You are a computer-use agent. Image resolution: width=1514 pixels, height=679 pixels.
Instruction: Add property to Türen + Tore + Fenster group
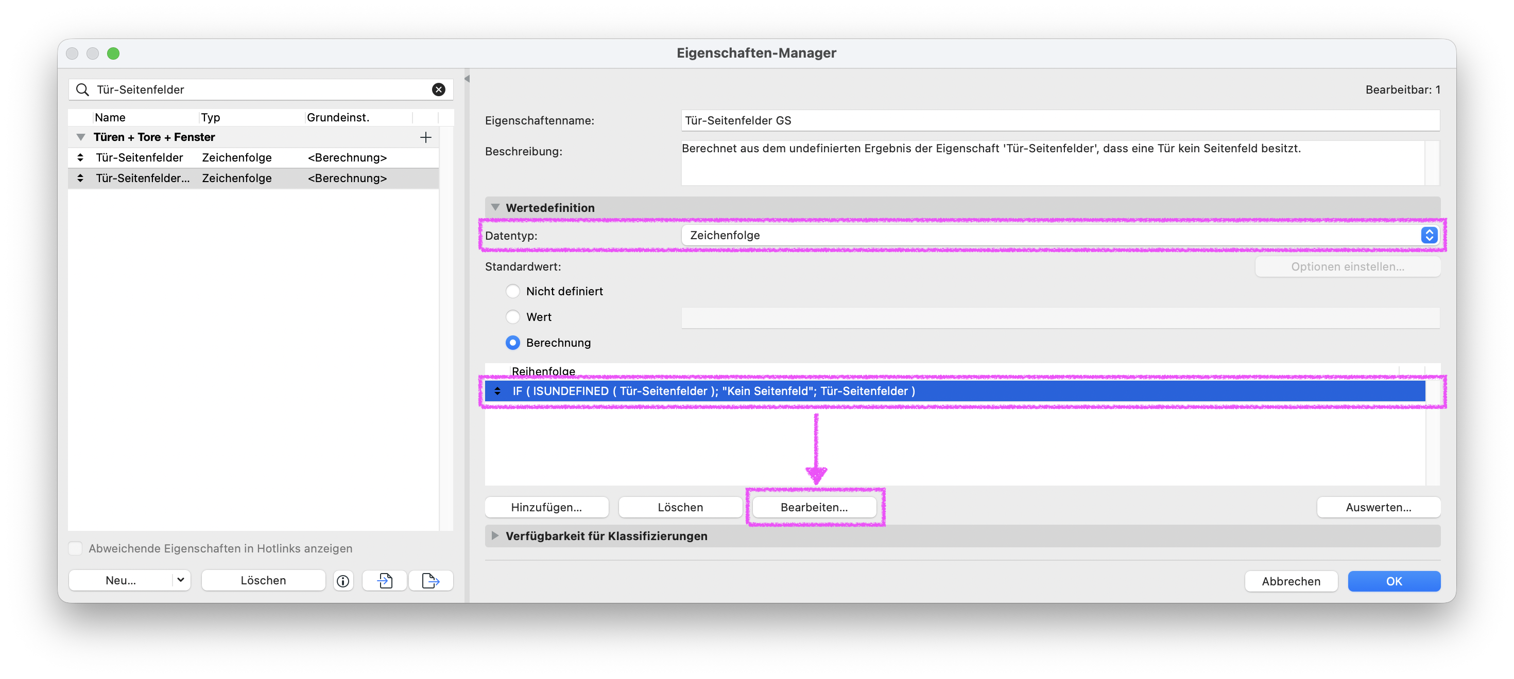[425, 137]
